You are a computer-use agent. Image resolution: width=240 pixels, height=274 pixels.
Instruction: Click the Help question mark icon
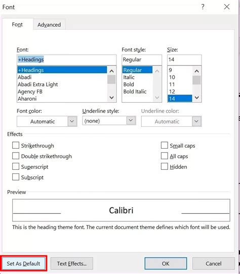[203, 7]
